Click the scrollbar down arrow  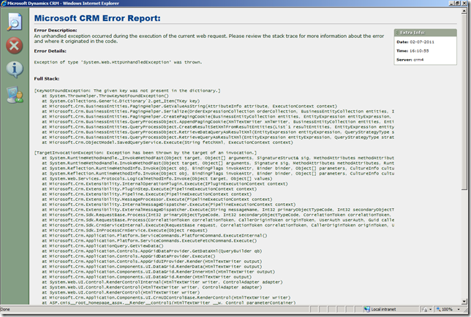(x=464, y=302)
